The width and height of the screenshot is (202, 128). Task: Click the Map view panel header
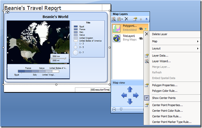[x=127, y=83]
